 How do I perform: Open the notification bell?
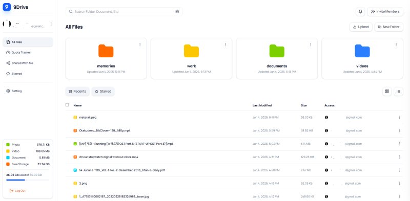(x=360, y=11)
